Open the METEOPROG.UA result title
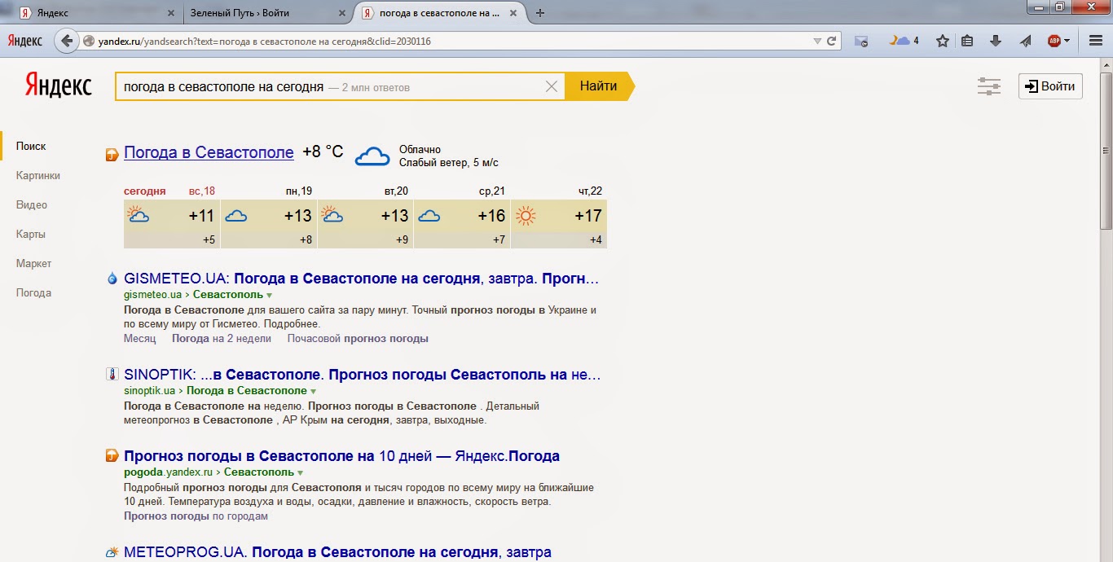This screenshot has width=1113, height=562. click(337, 552)
